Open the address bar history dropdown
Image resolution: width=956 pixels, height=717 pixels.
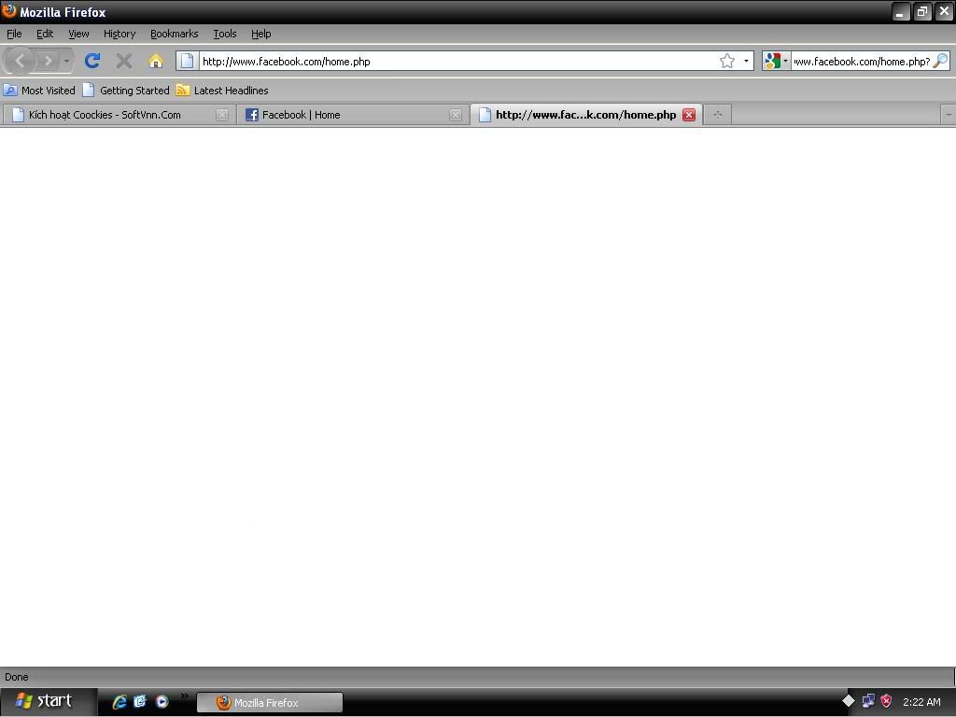(746, 61)
